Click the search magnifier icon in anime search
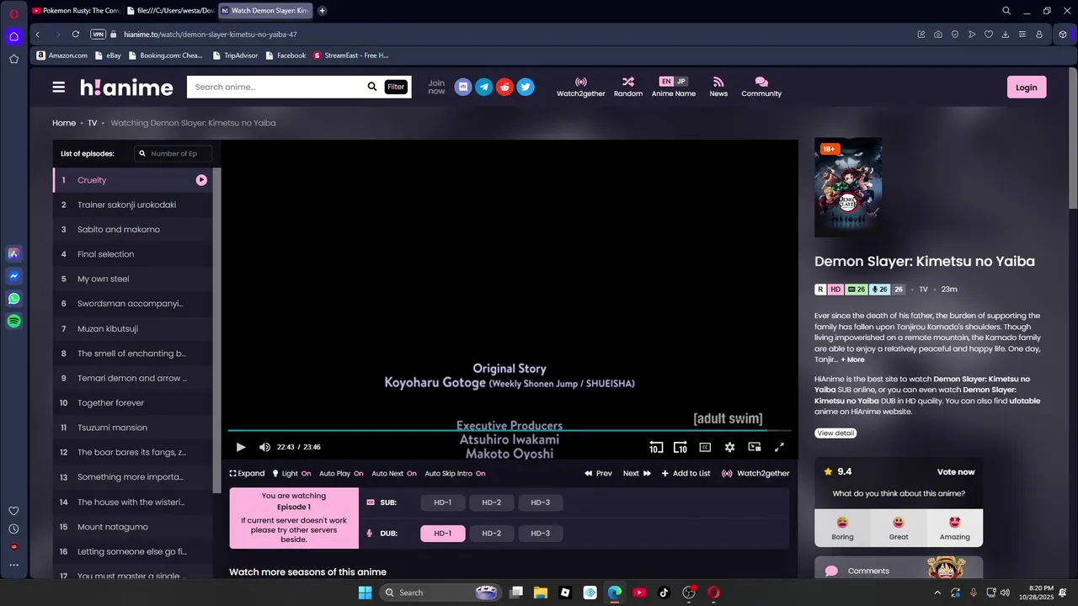Screen dimensions: 1078x606 [372, 87]
